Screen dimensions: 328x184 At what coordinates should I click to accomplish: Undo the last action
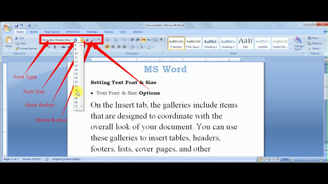[x=22, y=25]
